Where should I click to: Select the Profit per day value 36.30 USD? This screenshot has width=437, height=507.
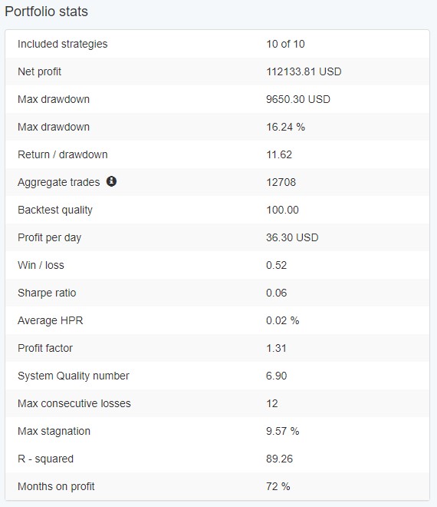pos(292,237)
